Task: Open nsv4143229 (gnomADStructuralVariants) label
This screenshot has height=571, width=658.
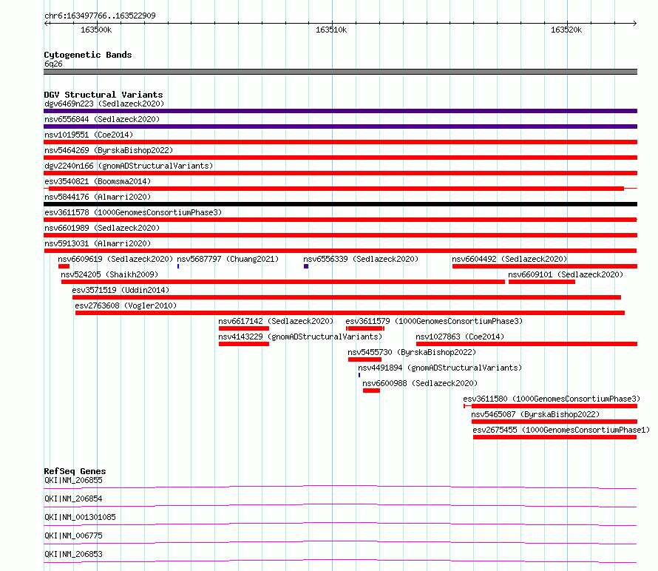Action: click(x=300, y=337)
